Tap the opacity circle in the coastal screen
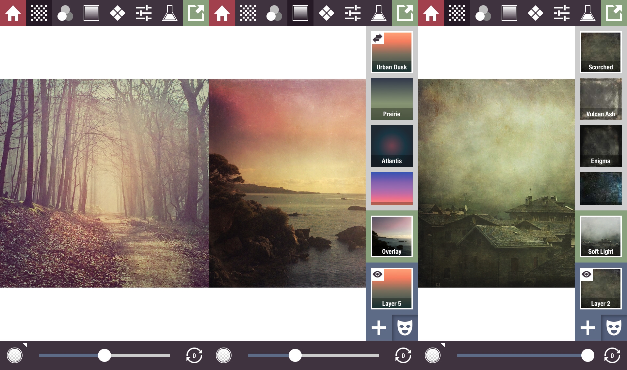The height and width of the screenshot is (370, 627). coord(224,355)
